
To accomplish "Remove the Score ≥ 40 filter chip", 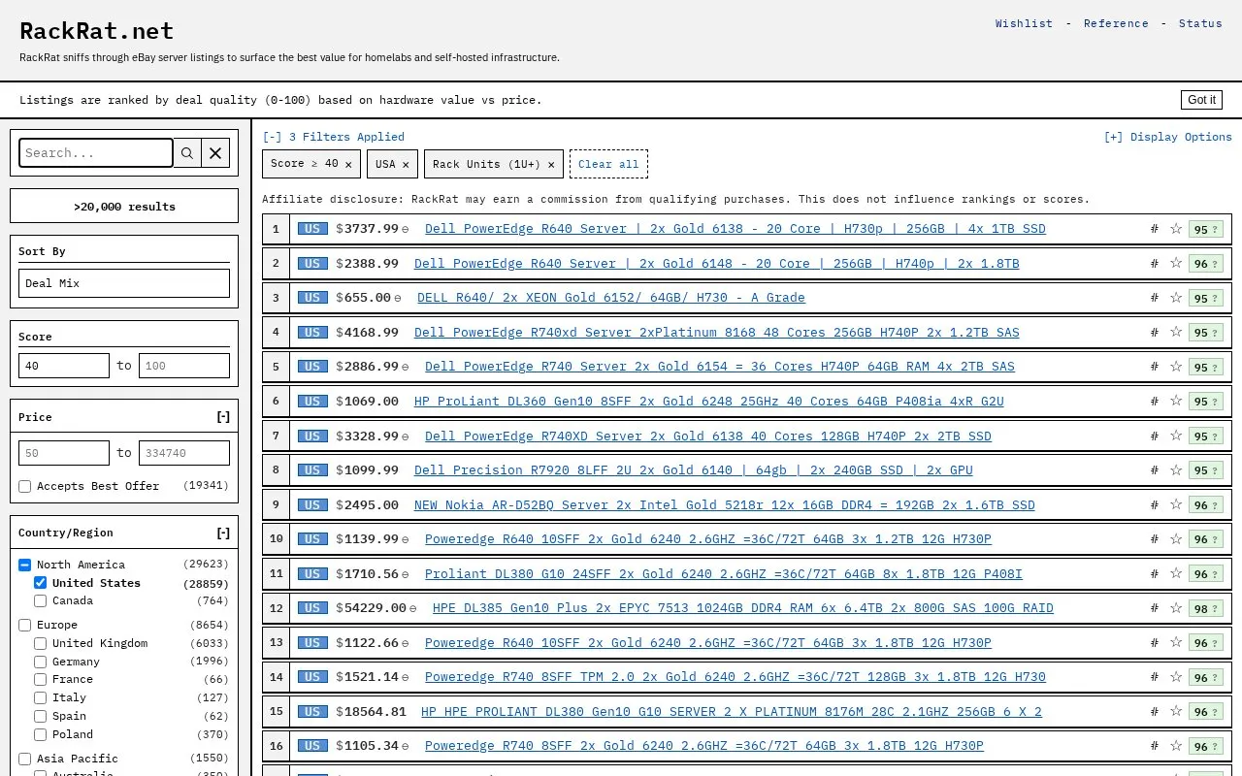I will 348,165.
